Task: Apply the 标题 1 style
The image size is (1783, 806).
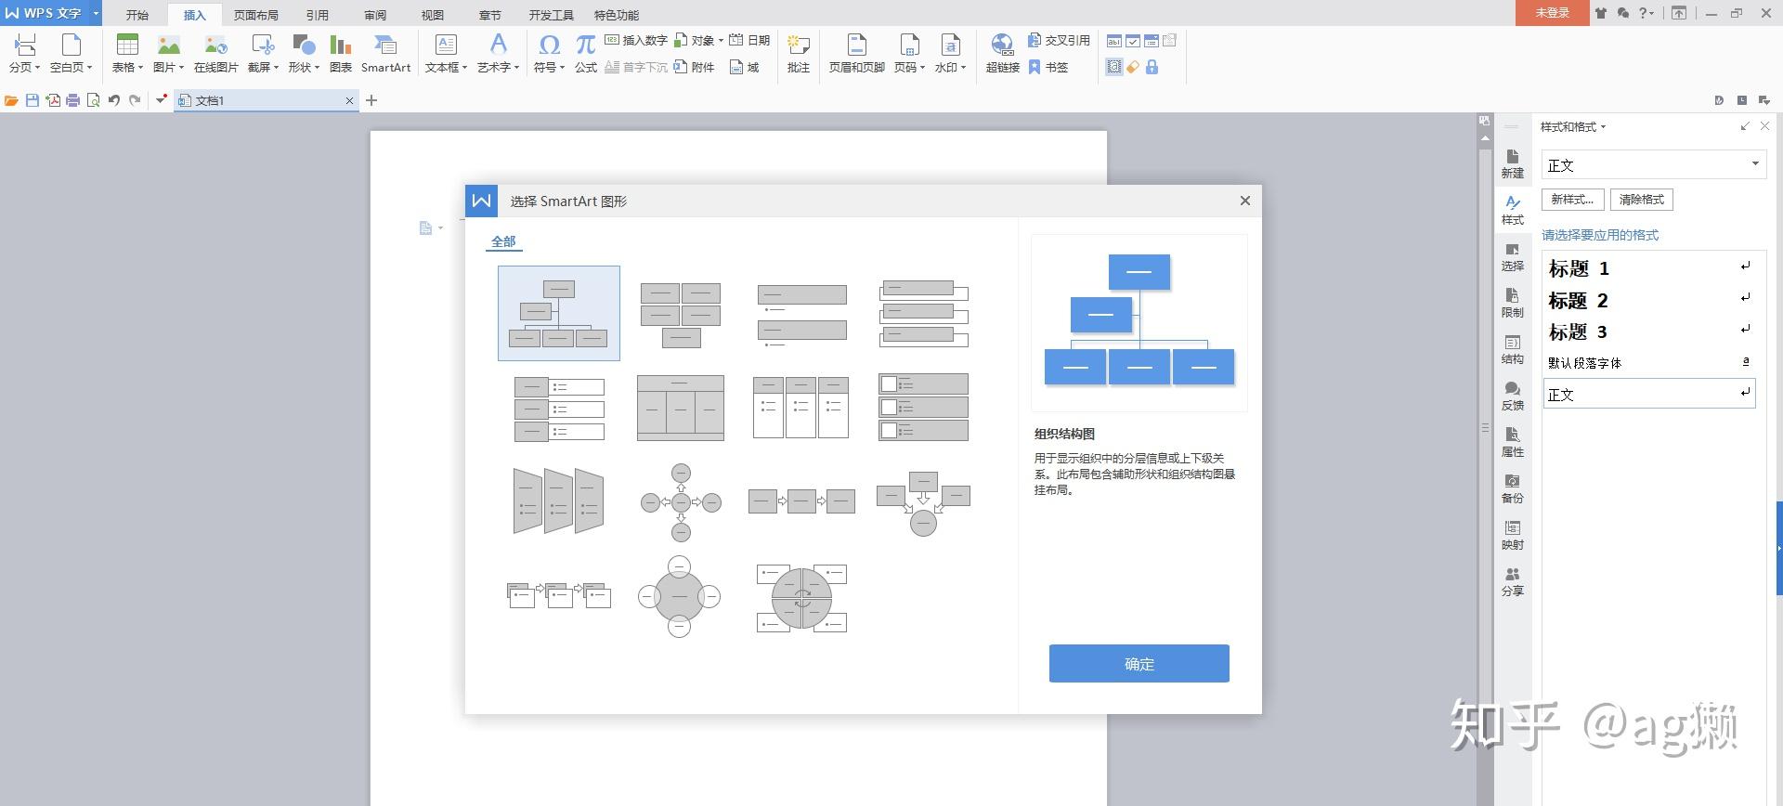Action: click(x=1648, y=268)
